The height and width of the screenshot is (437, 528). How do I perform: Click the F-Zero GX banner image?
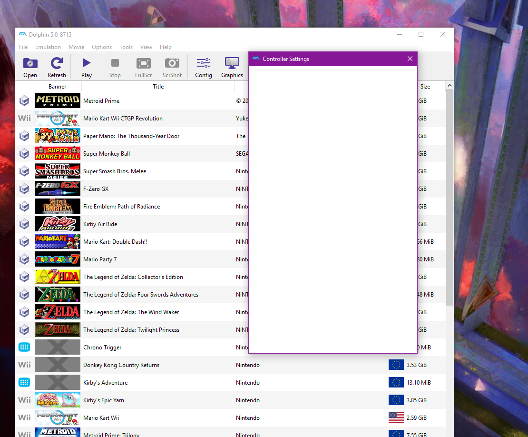coord(58,189)
